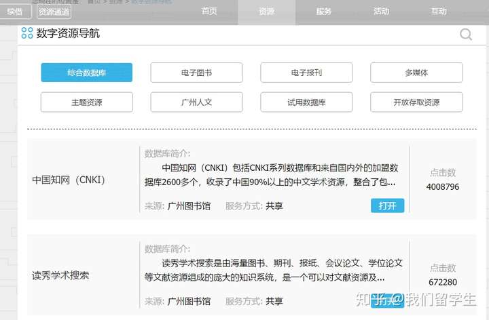This screenshot has width=489, height=320.
Task: Select the 广州人文 category
Action: pyautogui.click(x=196, y=102)
